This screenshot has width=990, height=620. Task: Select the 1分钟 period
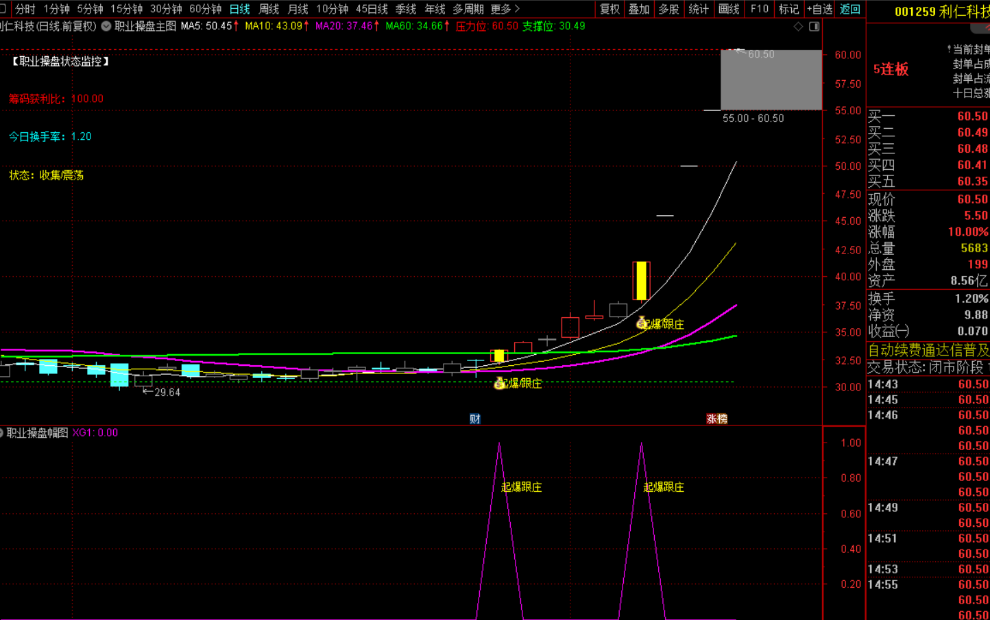coord(56,9)
